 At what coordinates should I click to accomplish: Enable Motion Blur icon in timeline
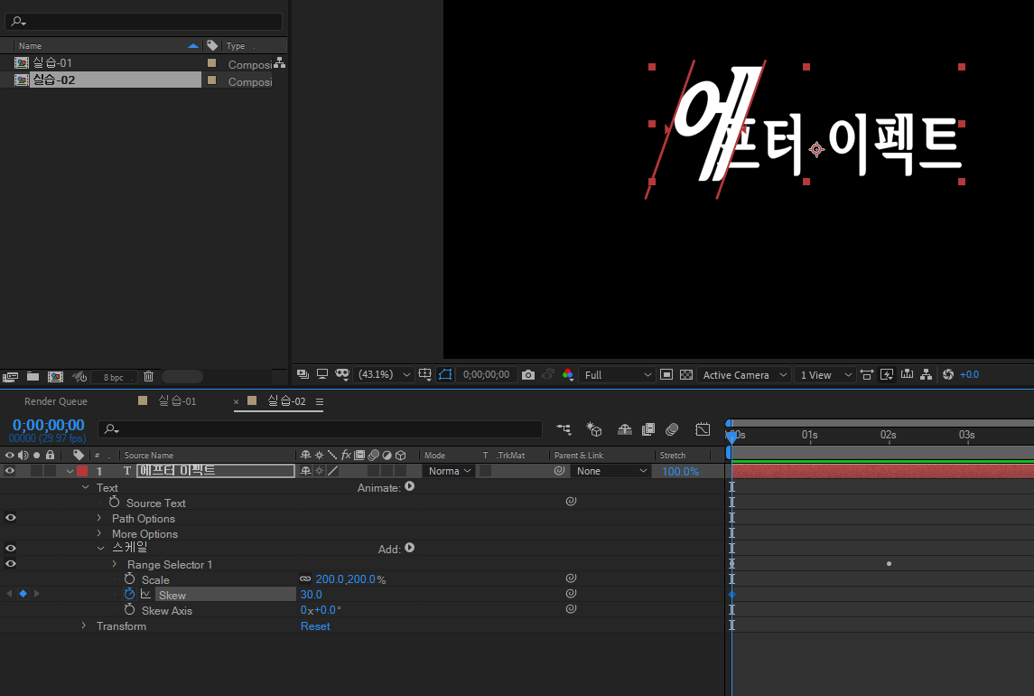point(672,429)
